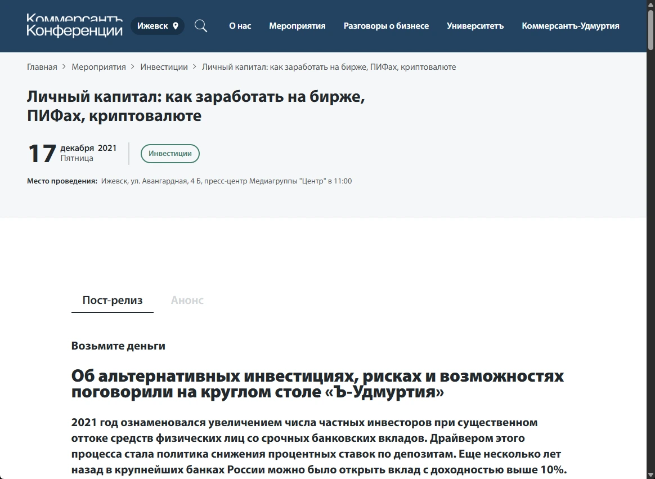Go to the Главная breadcrumb
The height and width of the screenshot is (479, 655).
point(42,67)
